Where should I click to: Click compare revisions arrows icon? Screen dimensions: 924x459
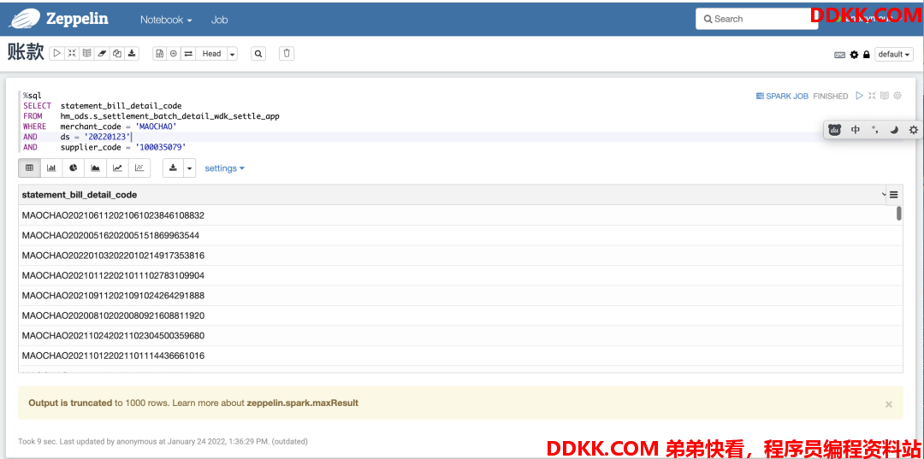click(188, 54)
